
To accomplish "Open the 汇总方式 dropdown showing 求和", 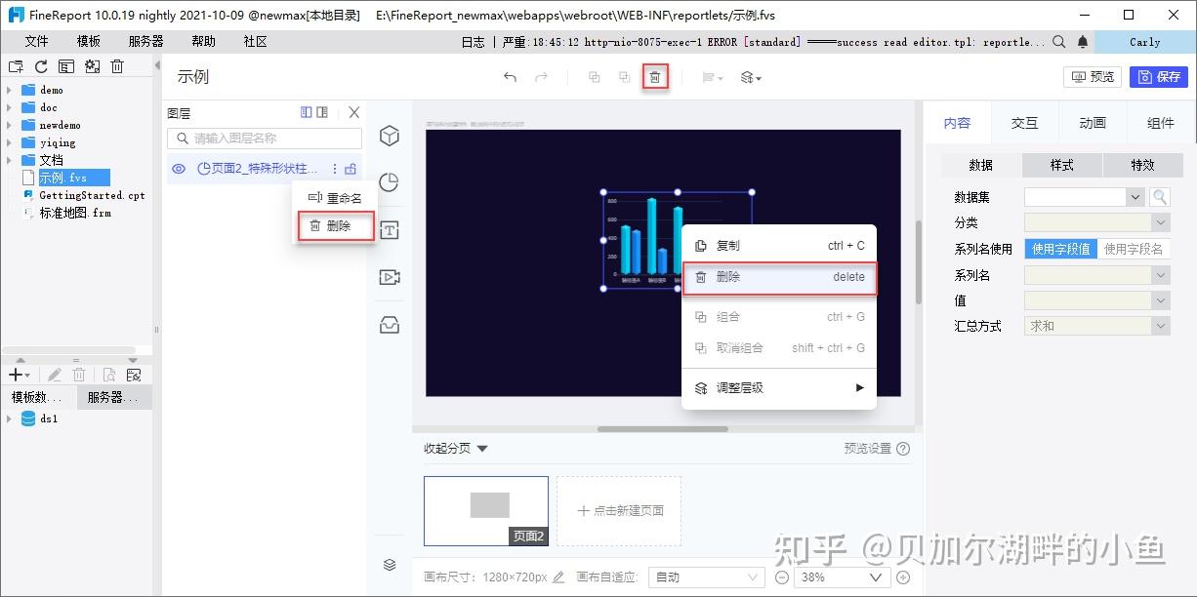I will 1096,325.
